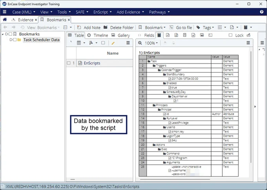This screenshot has height=190, width=267.
Task: Check the EnScripts row checkbox
Action: point(69,63)
